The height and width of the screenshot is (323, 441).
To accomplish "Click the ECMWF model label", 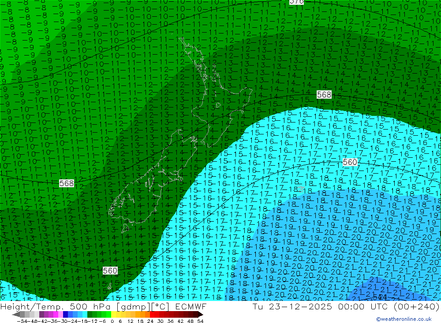I will [x=188, y=306].
